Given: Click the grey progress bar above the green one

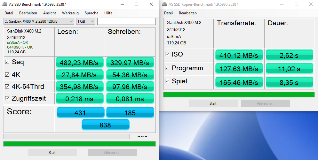Looking at the screenshot, I should click(66, 136).
